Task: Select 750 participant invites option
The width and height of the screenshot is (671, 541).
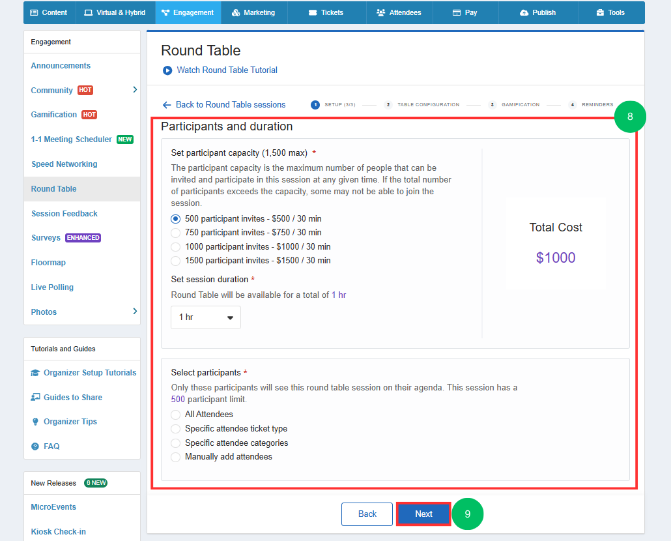Action: pos(175,233)
